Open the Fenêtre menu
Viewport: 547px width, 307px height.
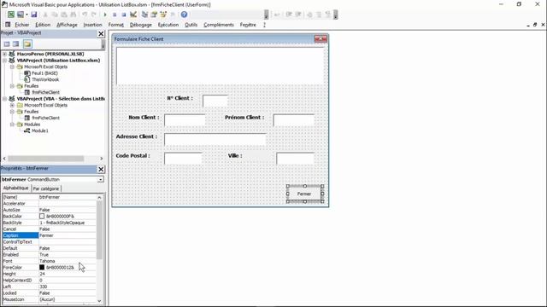click(x=248, y=25)
